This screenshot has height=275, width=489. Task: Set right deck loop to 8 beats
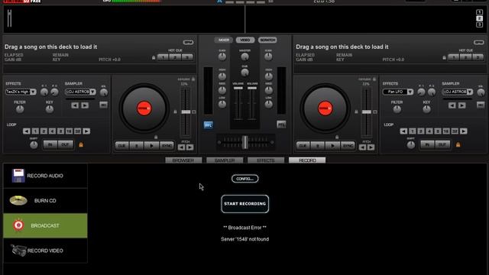pyautogui.click(x=438, y=131)
